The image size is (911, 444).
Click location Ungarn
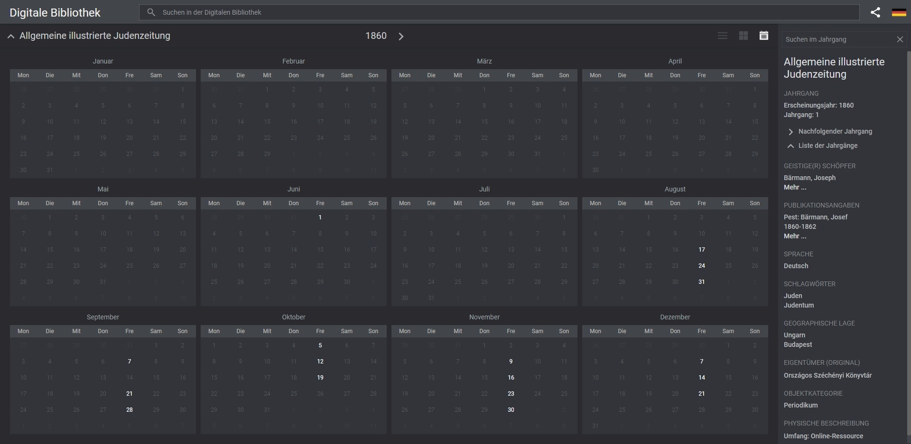[794, 335]
